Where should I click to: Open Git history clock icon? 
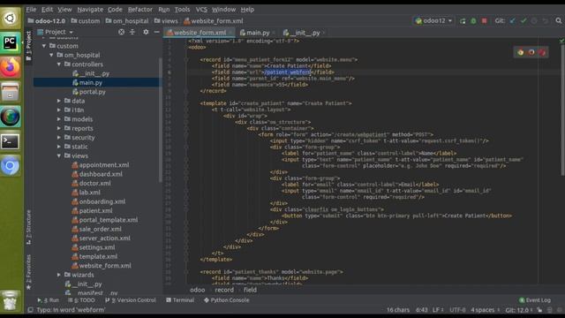[534, 21]
